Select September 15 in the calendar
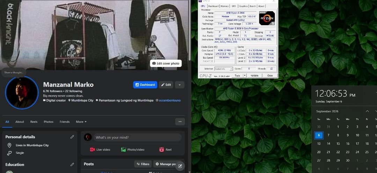Image resolution: width=377 pixels, height=173 pixels. click(x=338, y=144)
